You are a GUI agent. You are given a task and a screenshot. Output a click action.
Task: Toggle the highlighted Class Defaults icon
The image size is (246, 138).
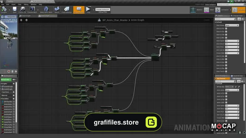coord(79,9)
